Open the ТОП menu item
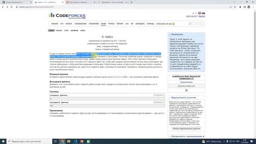Image resolution: width=256 pixels, height=144 pixels. (x=62, y=24)
